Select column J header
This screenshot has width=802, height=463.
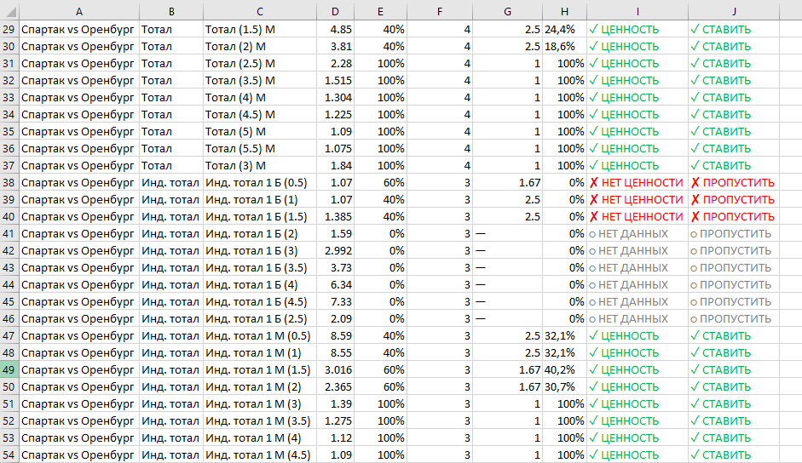click(734, 11)
